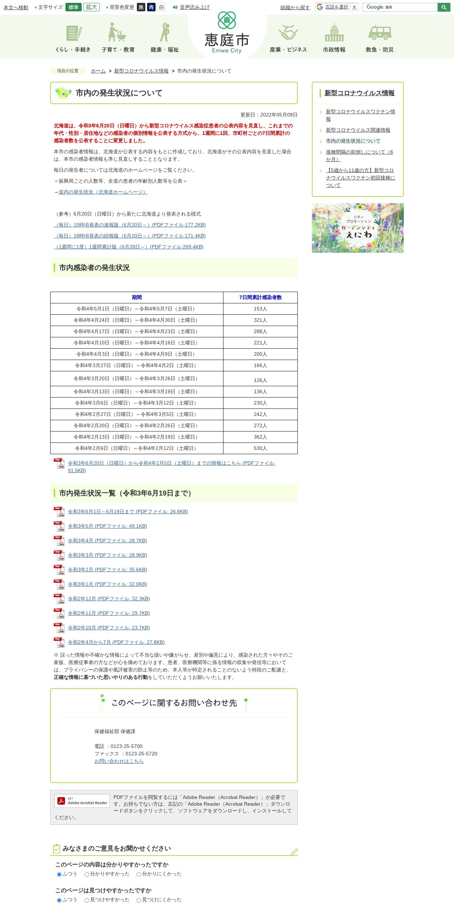Click PDF icon beside 令和3年3月

point(59,555)
